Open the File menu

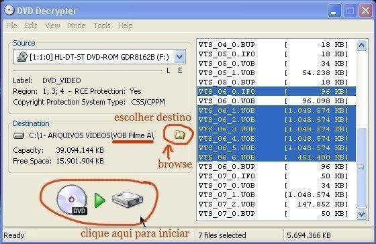pyautogui.click(x=11, y=25)
